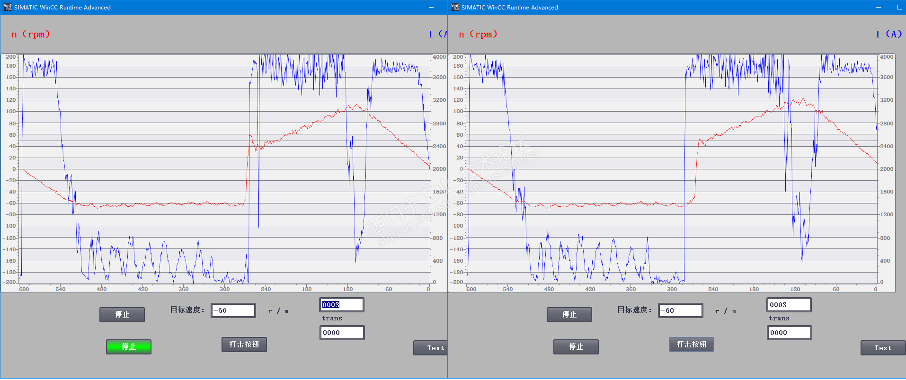Image resolution: width=906 pixels, height=380 pixels.
Task: Click 'r / m' unit text in right window
Action: 726,311
